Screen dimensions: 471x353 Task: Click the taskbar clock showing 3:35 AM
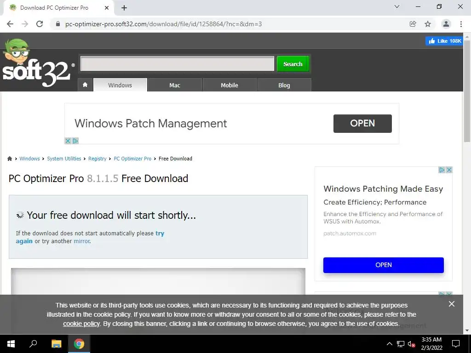[431, 344]
